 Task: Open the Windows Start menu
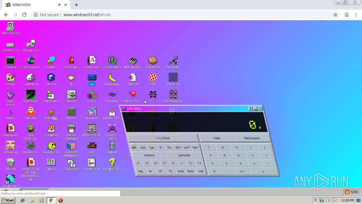8,200
